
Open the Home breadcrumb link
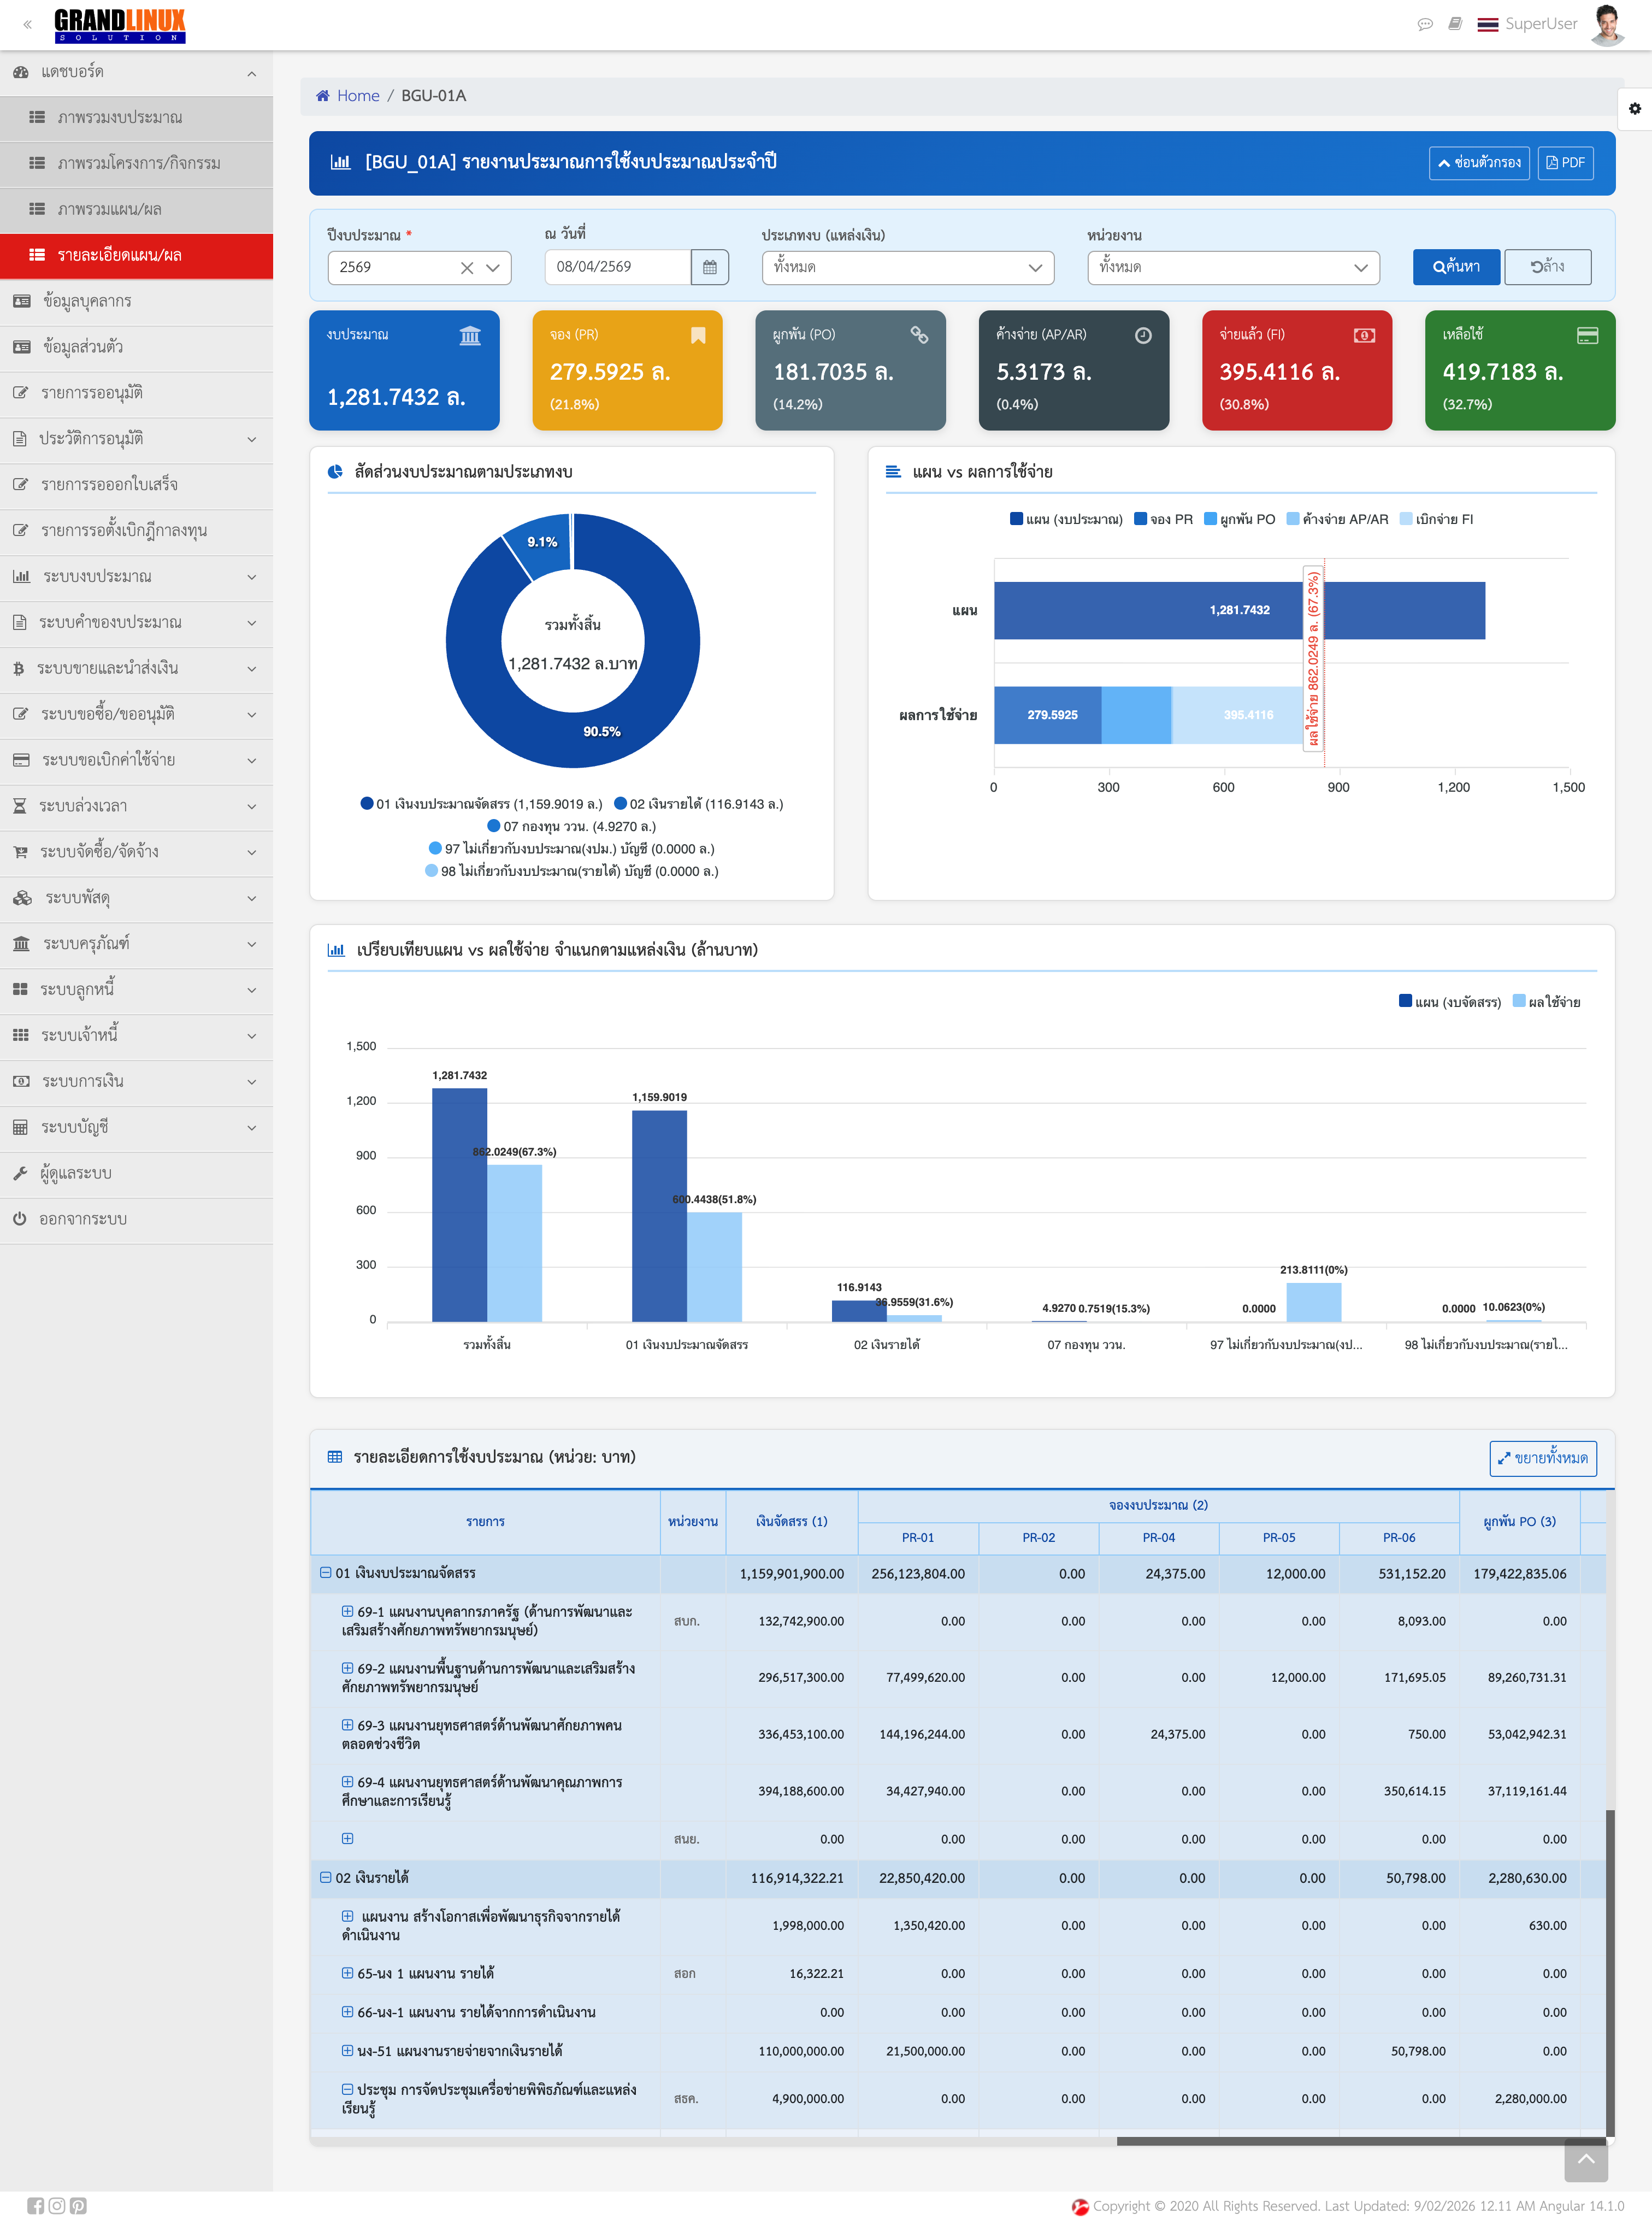point(358,95)
